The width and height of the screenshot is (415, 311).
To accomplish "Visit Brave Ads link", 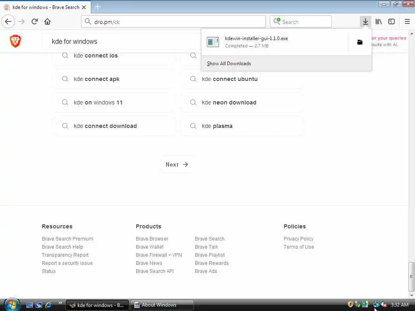I will coord(206,271).
